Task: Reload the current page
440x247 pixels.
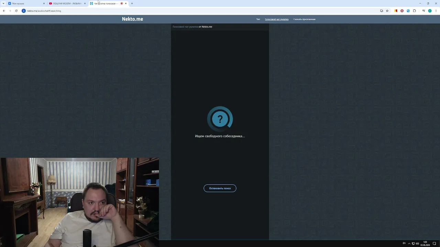Action: click(16, 11)
